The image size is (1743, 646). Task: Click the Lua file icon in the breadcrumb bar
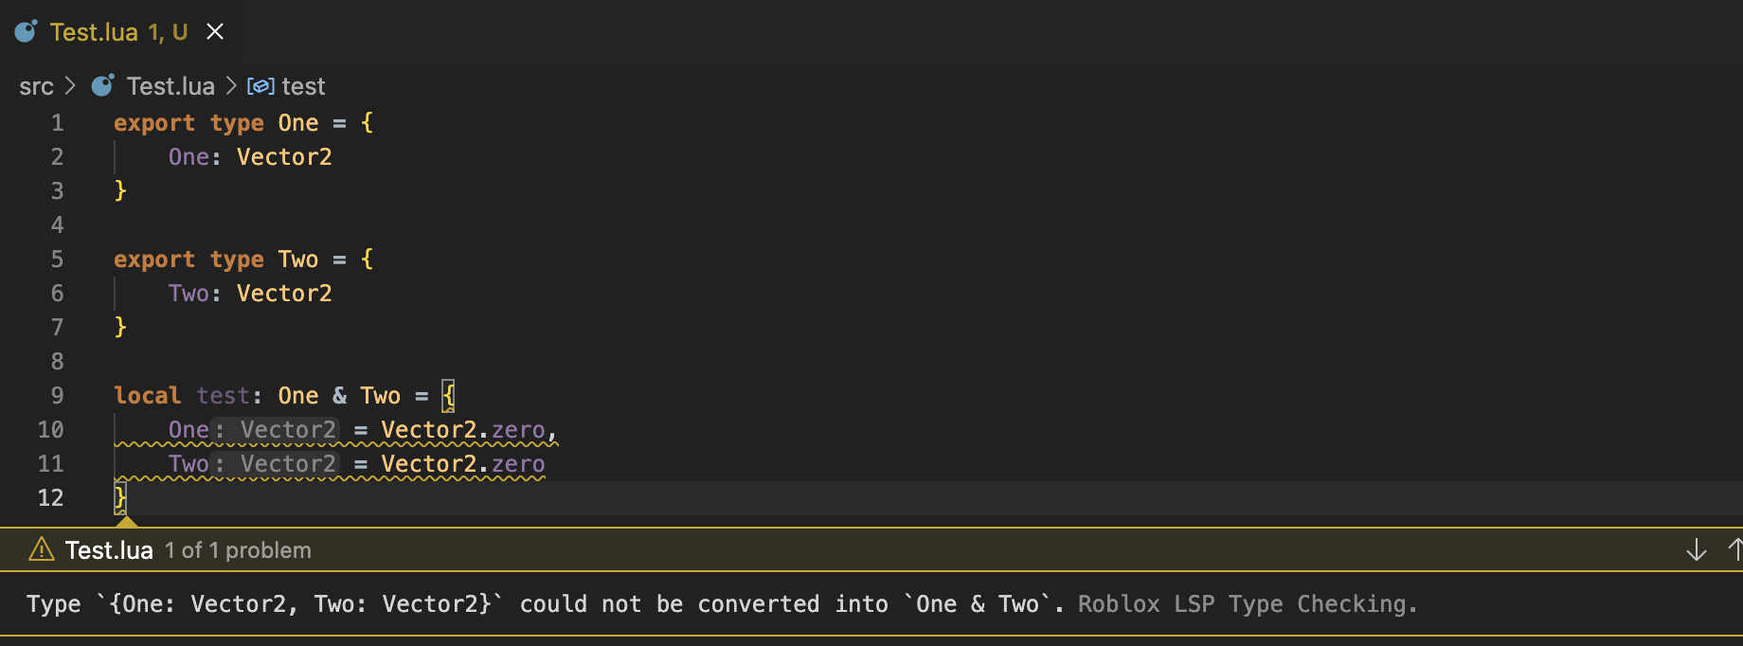click(102, 85)
